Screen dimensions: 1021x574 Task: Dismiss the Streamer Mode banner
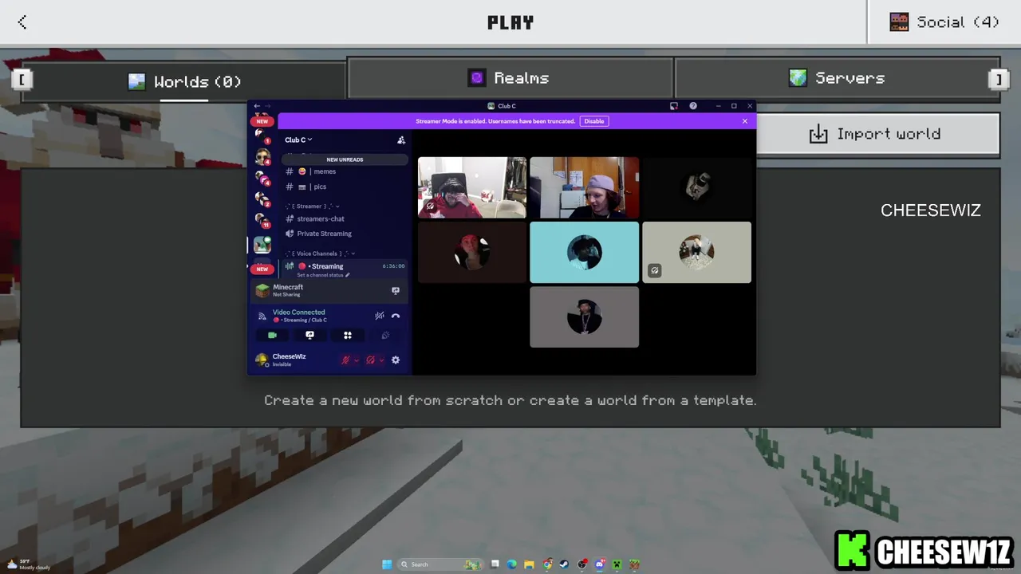click(745, 121)
